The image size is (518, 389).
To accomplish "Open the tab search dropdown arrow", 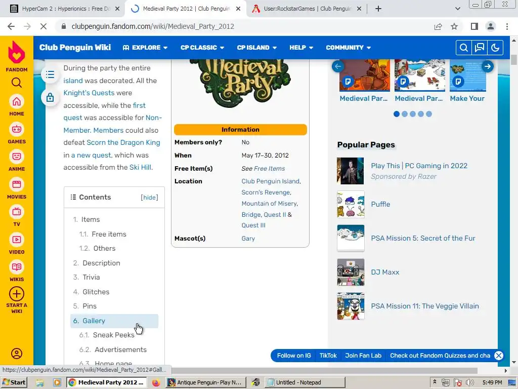I will (457, 9).
